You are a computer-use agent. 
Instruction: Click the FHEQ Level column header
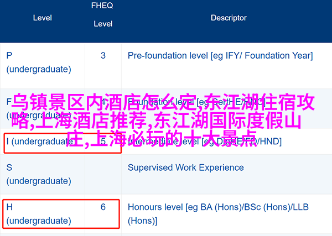(102, 14)
